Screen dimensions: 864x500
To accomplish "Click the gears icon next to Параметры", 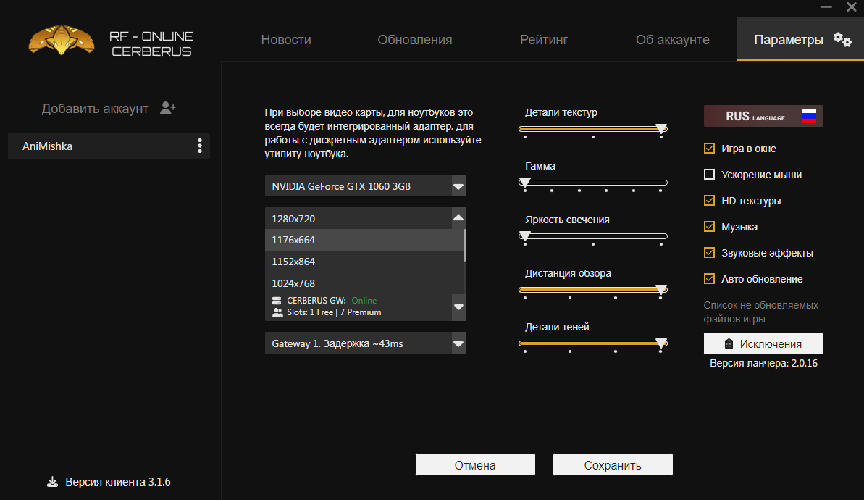I will (842, 39).
